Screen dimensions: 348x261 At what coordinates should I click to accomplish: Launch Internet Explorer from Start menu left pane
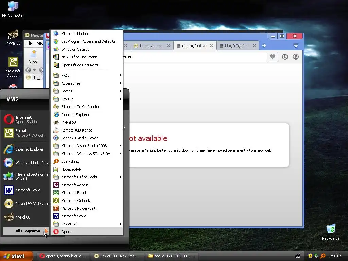click(x=26, y=149)
